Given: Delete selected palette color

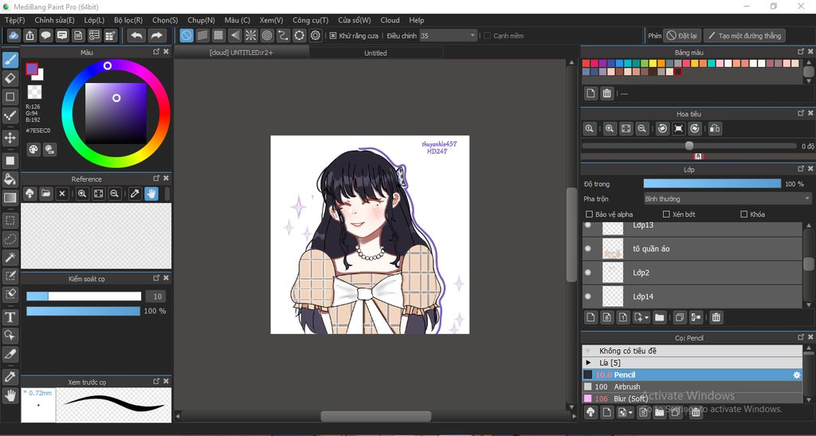Looking at the screenshot, I should [x=606, y=93].
